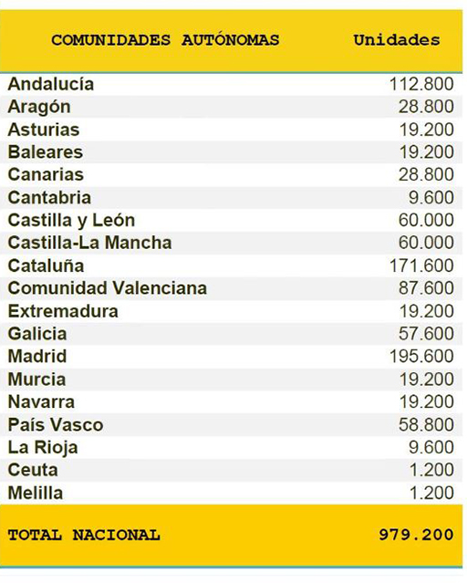Select the Extremadura row label
The width and height of the screenshot is (467, 583).
pyautogui.click(x=63, y=312)
